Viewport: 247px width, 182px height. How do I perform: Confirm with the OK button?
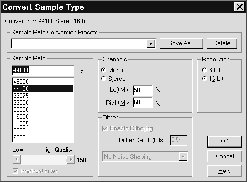[225, 142]
